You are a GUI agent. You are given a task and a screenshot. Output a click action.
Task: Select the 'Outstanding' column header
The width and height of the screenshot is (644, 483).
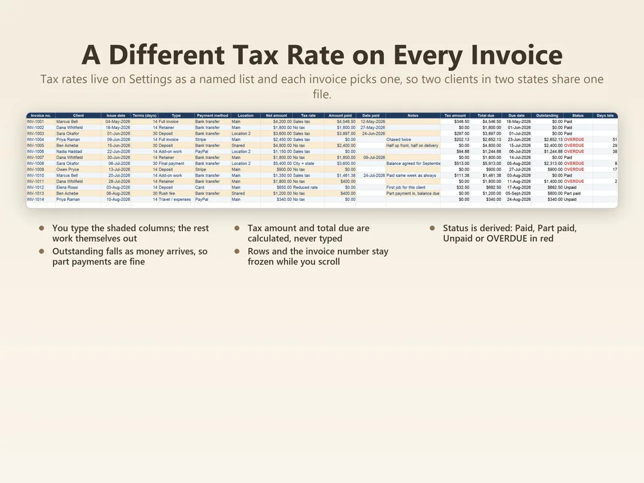tap(547, 115)
